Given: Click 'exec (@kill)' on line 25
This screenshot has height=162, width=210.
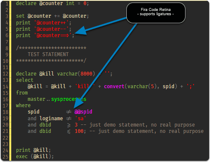Looking at the screenshot, I should (35, 157).
